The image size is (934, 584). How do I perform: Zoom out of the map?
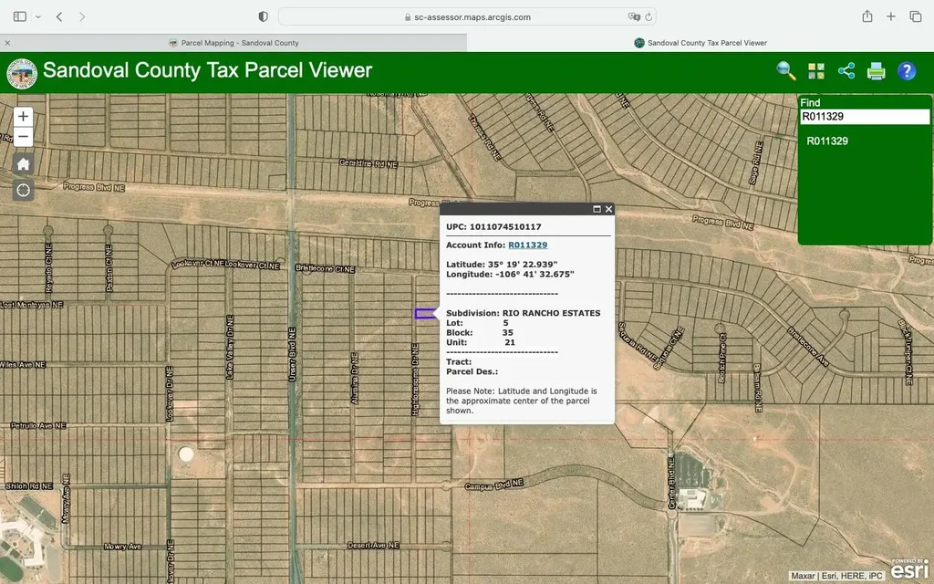pyautogui.click(x=24, y=138)
